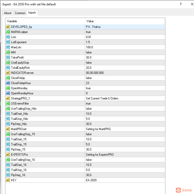The height and width of the screenshot is (194, 194).
Task: Click the boolean icon beside MARtiScalper
Action: coord(8,32)
